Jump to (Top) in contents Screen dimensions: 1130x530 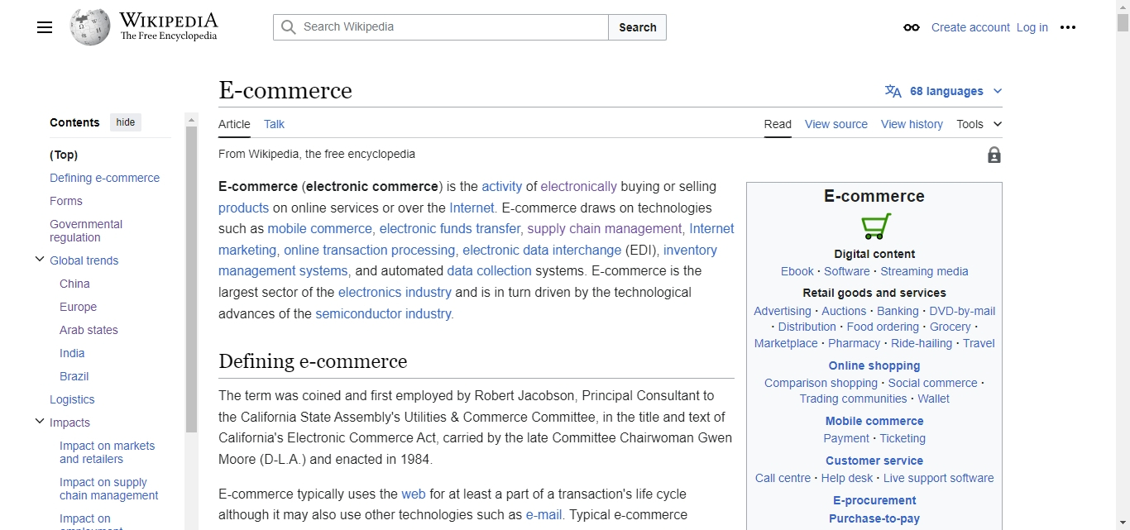click(x=64, y=155)
